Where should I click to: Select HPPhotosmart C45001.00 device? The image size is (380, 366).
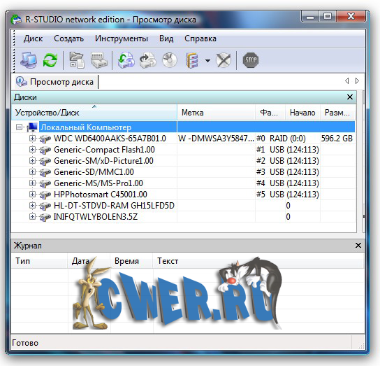(x=101, y=194)
